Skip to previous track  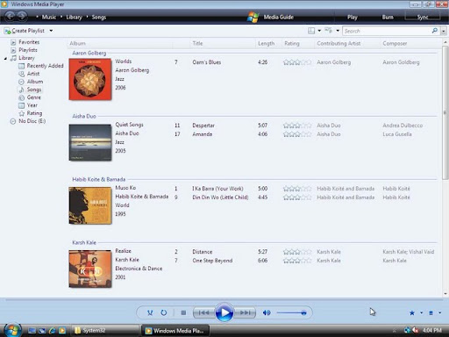(203, 312)
